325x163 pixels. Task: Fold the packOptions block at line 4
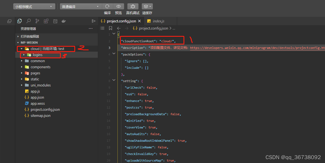click(x=114, y=53)
